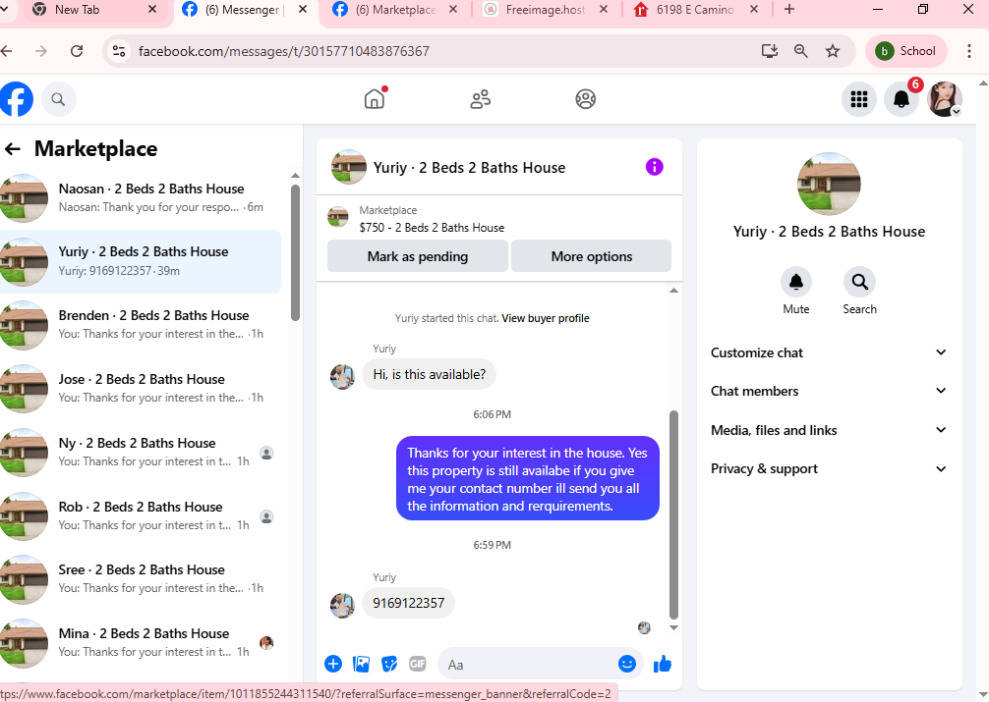Choose a GIF icon in composer
989x702 pixels.
418,664
